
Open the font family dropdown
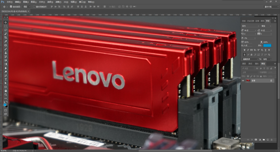click(x=250, y=26)
